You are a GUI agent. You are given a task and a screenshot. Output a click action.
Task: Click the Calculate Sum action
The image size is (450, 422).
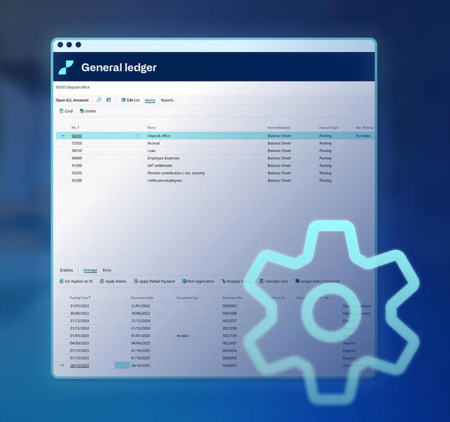(x=274, y=281)
